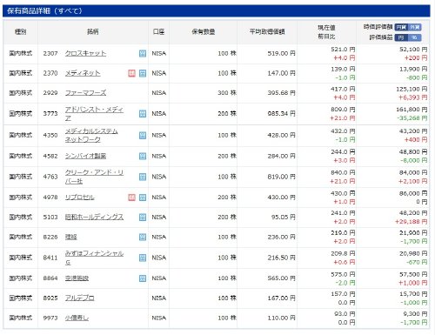
Task: Open the ファーマフーズ stock link
Action: click(x=85, y=93)
